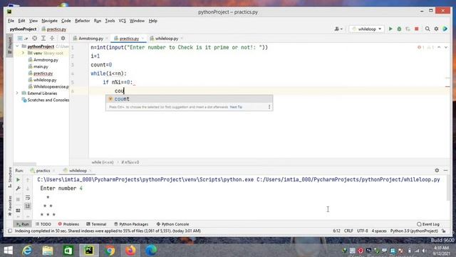
Task: Stop process from Run panel sidebar
Action: 18,199
